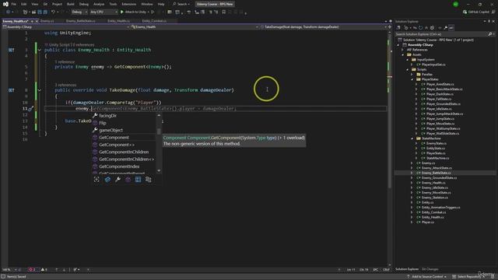Click the Save All toolbar icon
The image size is (498, 280).
click(45, 12)
